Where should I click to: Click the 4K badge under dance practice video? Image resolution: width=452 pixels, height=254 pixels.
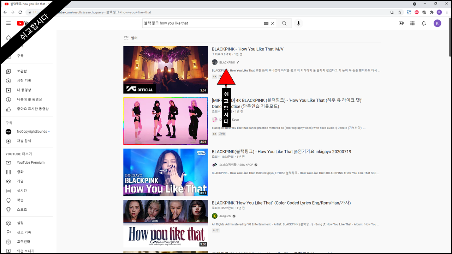pyautogui.click(x=214, y=134)
